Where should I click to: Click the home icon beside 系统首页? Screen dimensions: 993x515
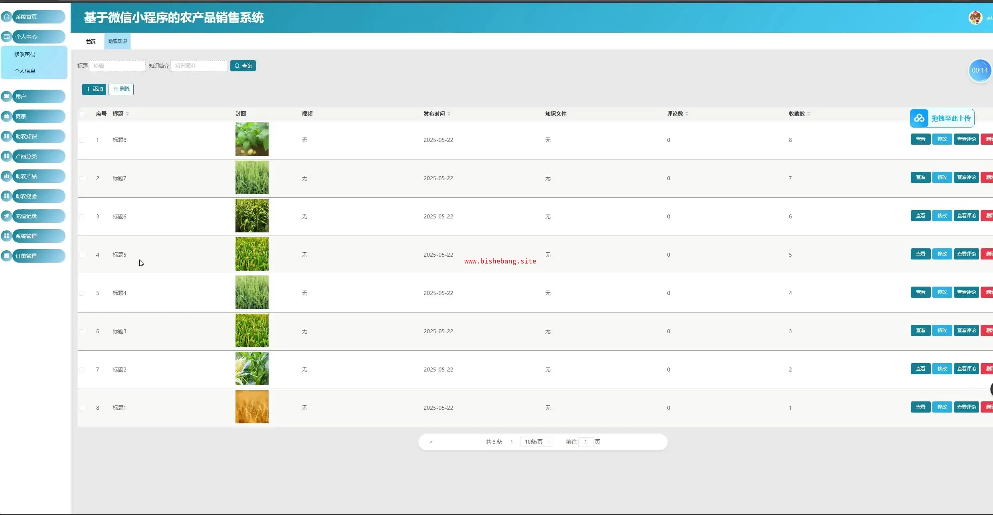(x=6, y=16)
